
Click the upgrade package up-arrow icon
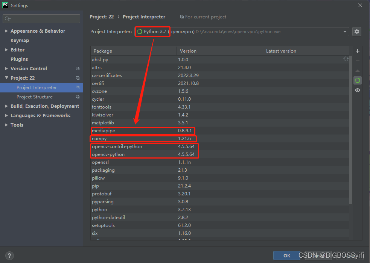click(358, 71)
